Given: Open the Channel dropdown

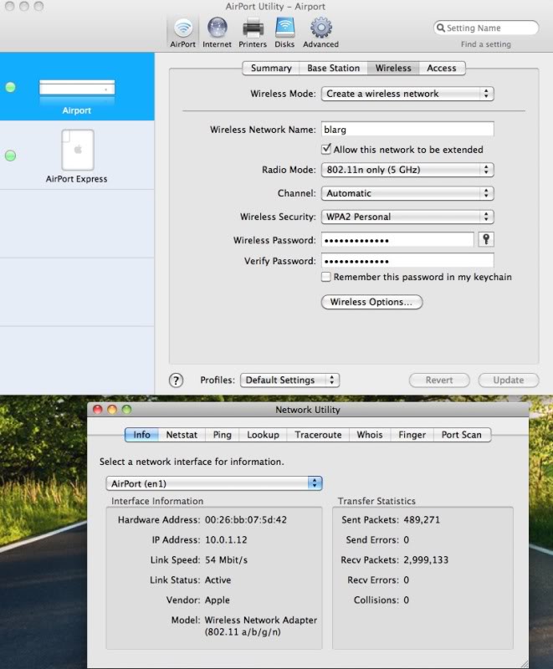Looking at the screenshot, I should 407,193.
